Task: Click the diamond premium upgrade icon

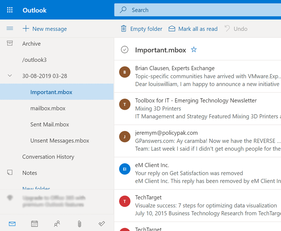Action: (10, 198)
